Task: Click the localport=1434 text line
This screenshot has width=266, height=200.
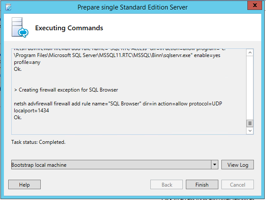Action: (31, 111)
